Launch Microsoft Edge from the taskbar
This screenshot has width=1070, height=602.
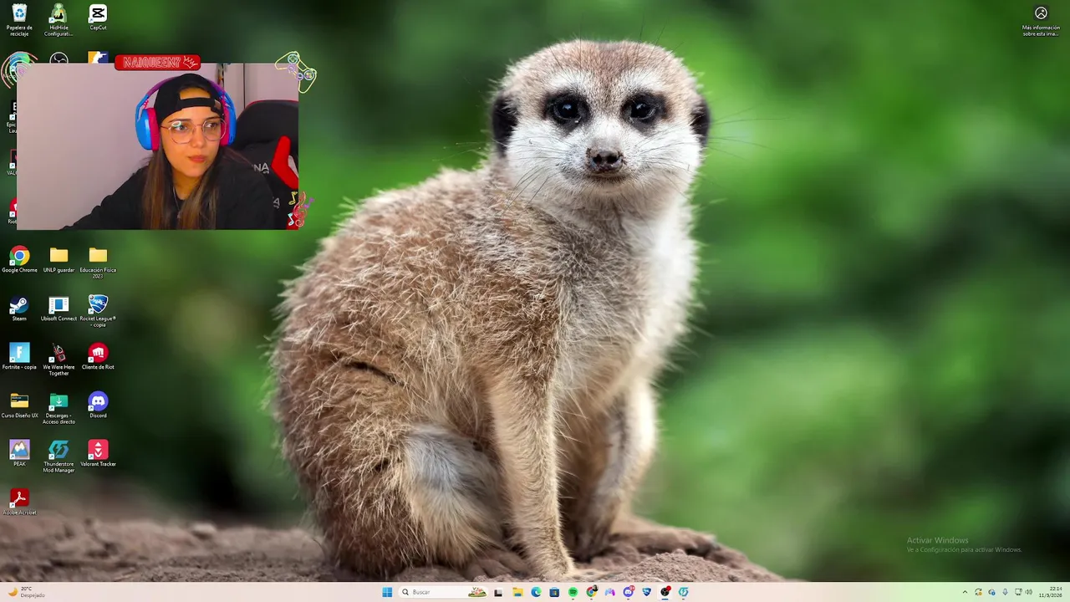pos(536,592)
